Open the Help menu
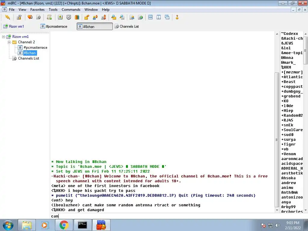The height and width of the screenshot is (231, 308). tap(106, 10)
